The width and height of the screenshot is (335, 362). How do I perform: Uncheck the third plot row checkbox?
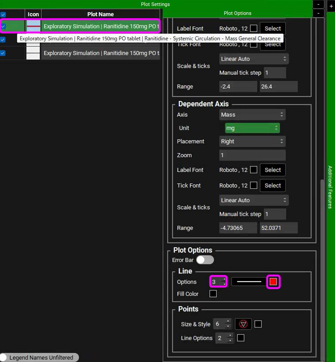click(3, 53)
